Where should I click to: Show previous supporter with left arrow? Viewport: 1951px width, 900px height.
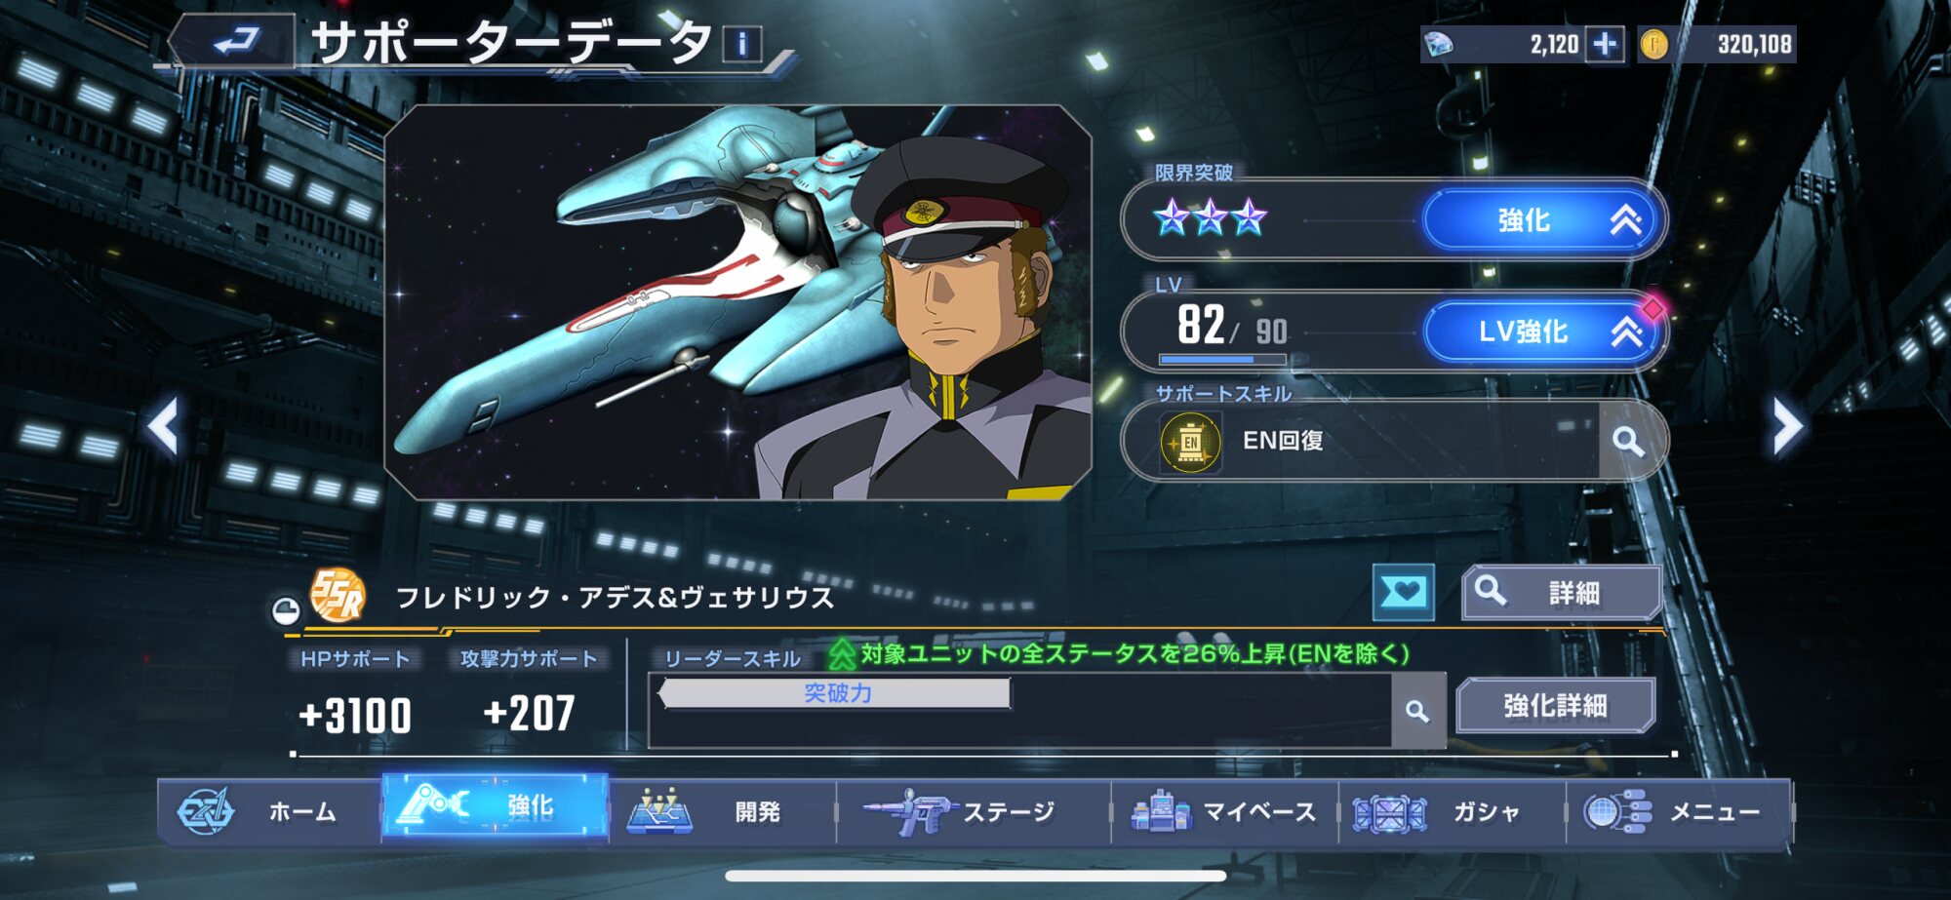pos(163,426)
